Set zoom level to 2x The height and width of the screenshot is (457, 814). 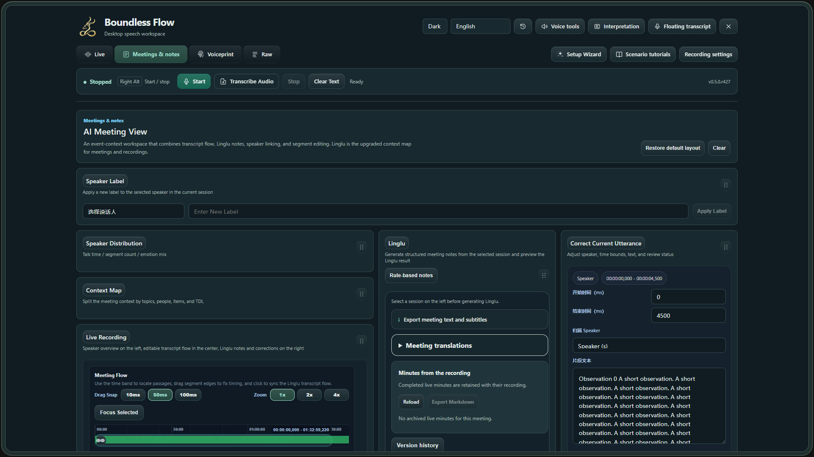pyautogui.click(x=309, y=395)
